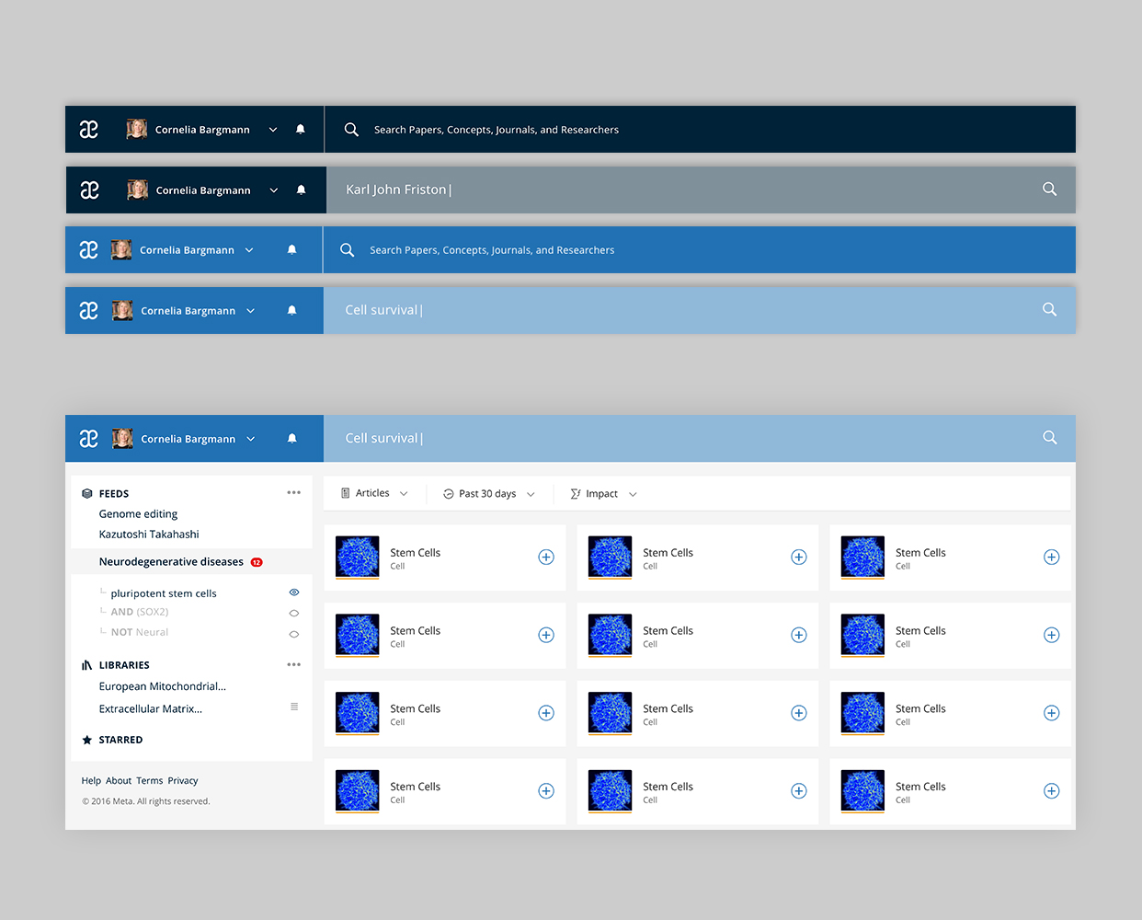The width and height of the screenshot is (1142, 920).
Task: Open the FEEDS three-dot options menu
Action: (x=293, y=493)
